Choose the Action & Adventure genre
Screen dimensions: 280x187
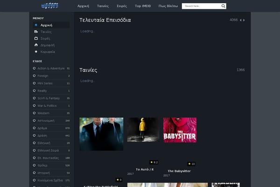click(51, 68)
